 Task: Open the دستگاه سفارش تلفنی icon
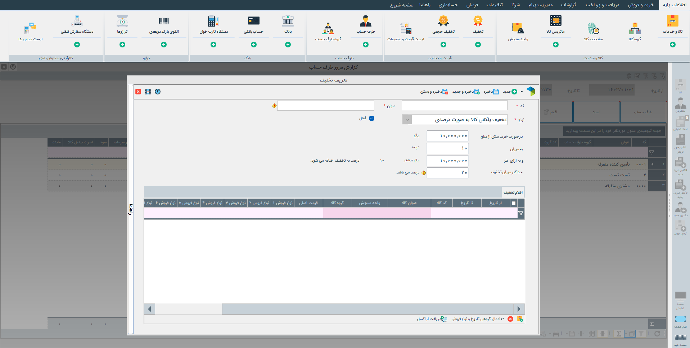click(x=77, y=21)
